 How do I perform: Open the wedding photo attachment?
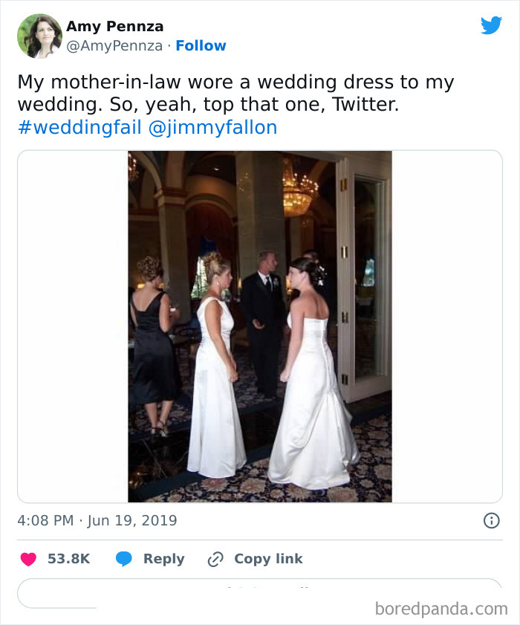pyautogui.click(x=259, y=326)
